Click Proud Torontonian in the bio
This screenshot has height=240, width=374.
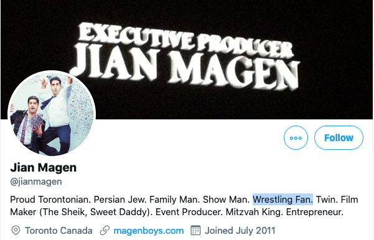click(x=50, y=200)
